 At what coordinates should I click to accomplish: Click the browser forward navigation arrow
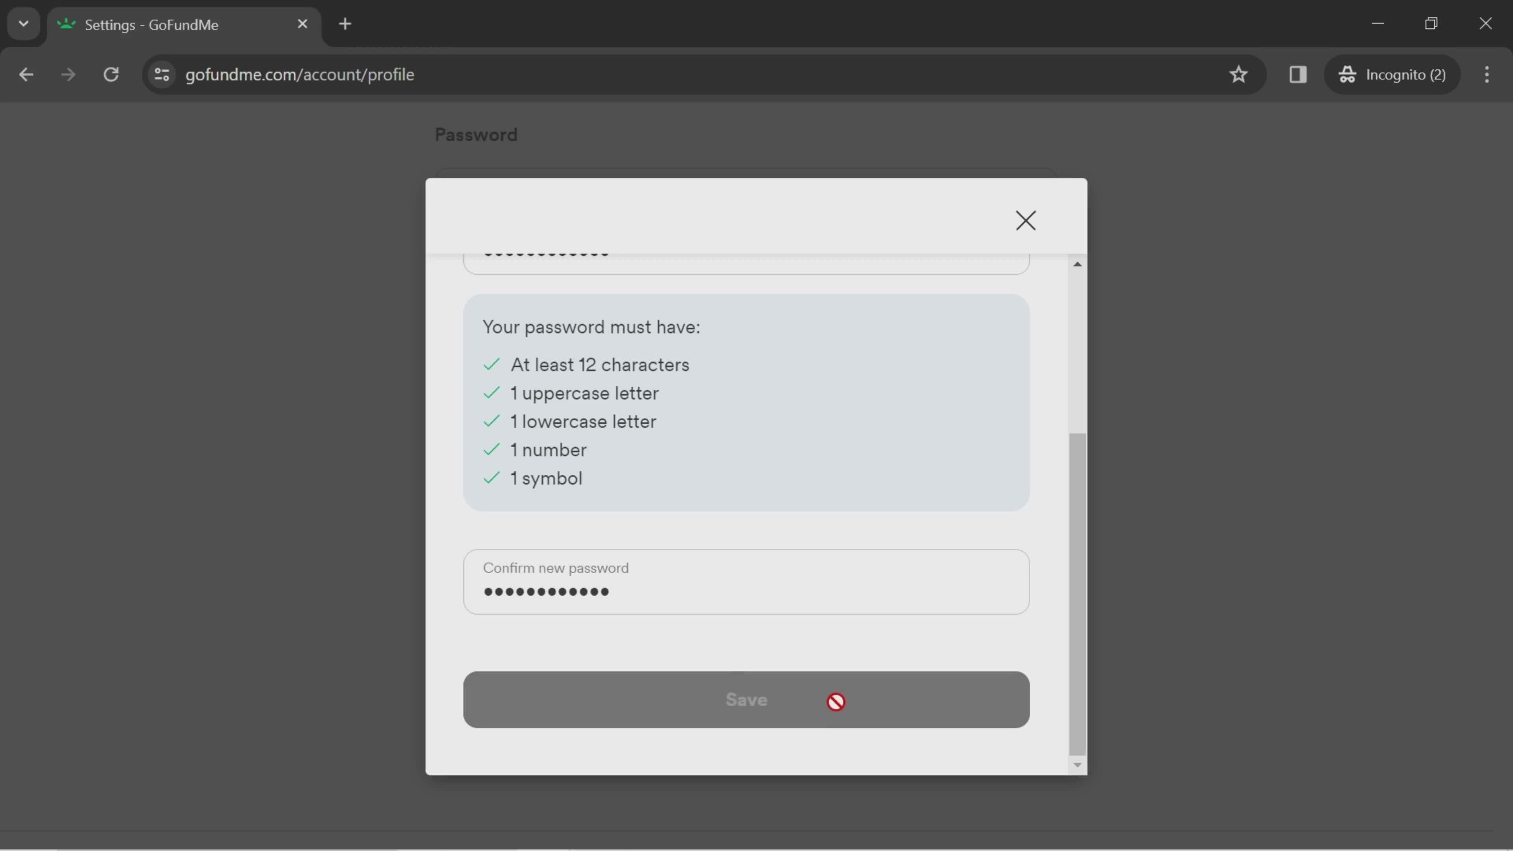67,74
